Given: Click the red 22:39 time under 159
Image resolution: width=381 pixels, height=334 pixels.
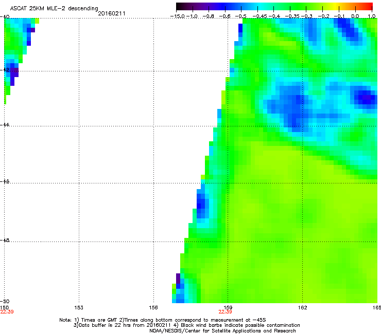Looking at the screenshot, I should 225,312.
